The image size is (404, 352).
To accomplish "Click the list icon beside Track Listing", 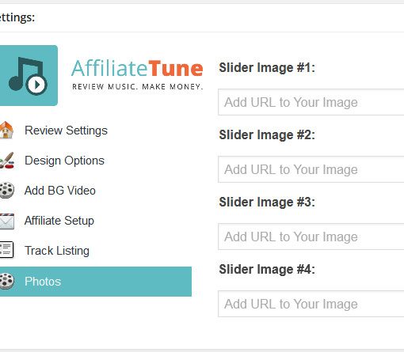I will [x=6, y=250].
